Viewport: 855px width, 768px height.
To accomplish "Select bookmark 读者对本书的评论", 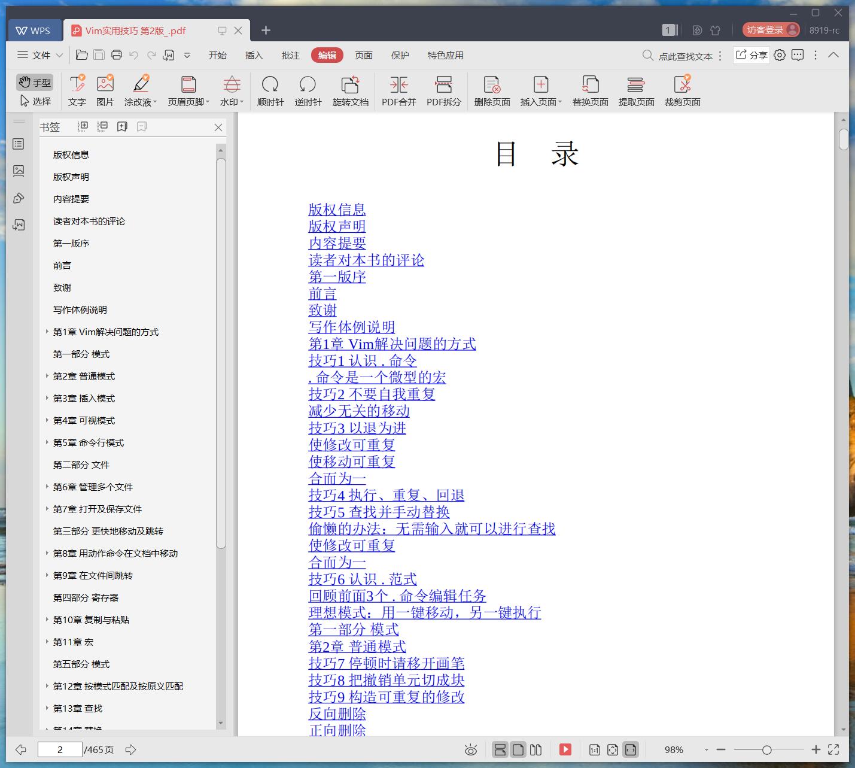I will pyautogui.click(x=89, y=221).
